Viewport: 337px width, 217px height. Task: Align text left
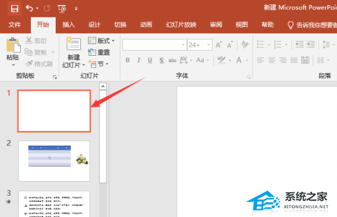261,60
